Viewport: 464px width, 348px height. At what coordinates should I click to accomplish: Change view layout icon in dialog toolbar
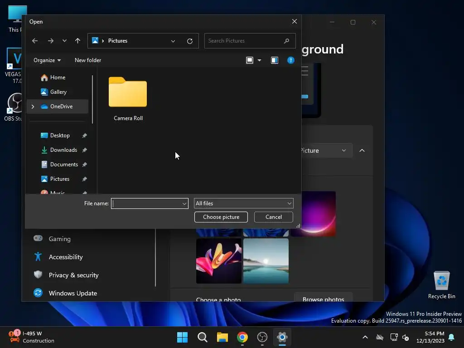(250, 60)
